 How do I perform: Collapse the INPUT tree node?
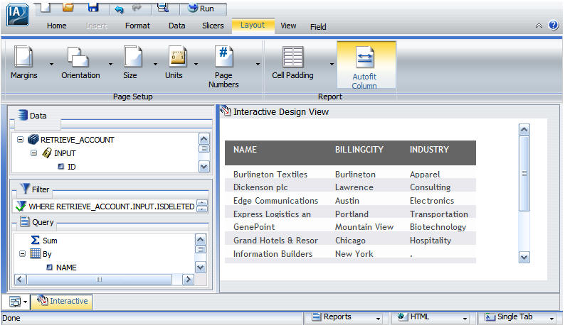coord(33,153)
